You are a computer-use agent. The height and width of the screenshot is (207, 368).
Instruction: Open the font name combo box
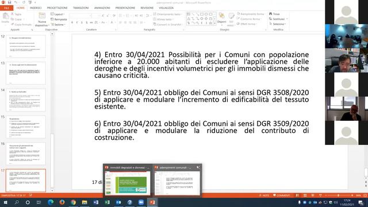pos(80,16)
